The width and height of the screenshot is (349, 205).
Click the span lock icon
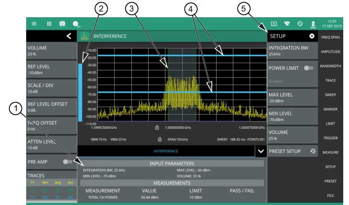(x=160, y=139)
